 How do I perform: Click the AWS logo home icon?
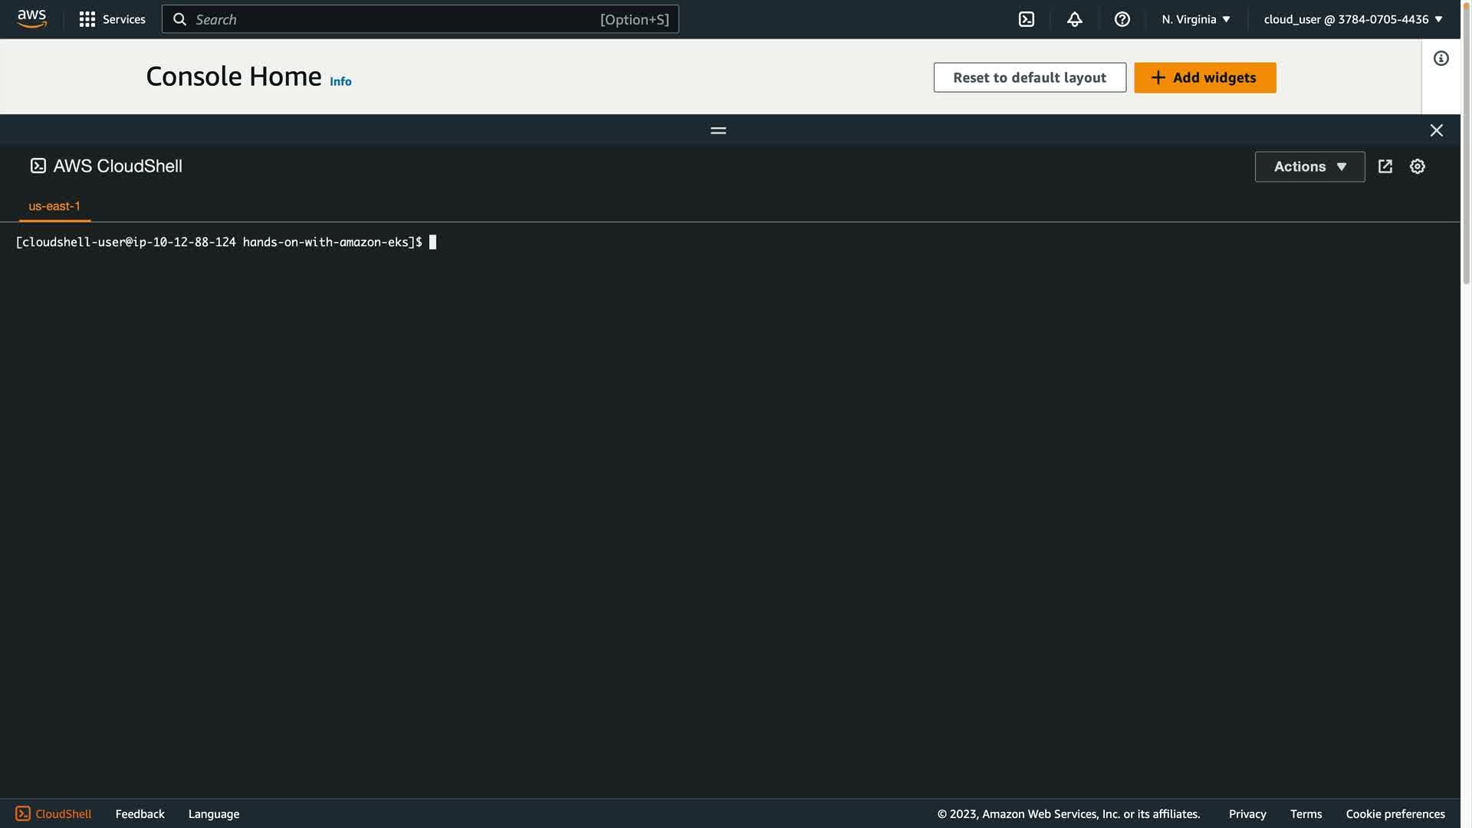(31, 18)
